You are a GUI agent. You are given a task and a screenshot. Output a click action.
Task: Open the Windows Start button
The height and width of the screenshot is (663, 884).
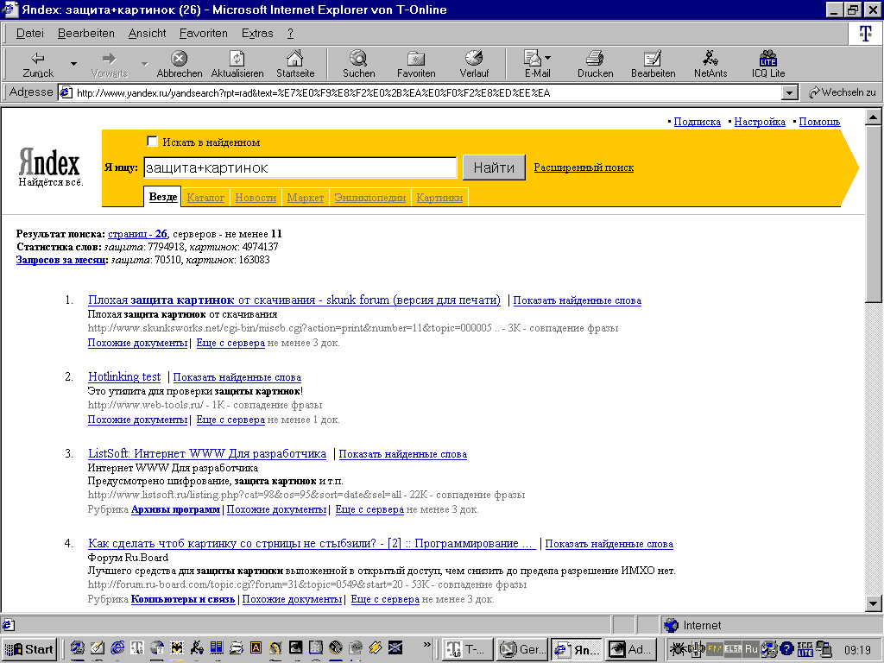click(x=28, y=649)
